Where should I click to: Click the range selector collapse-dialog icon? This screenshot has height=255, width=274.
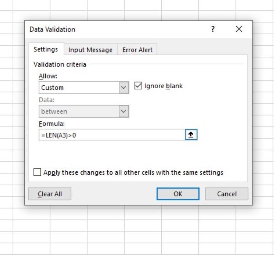(191, 135)
